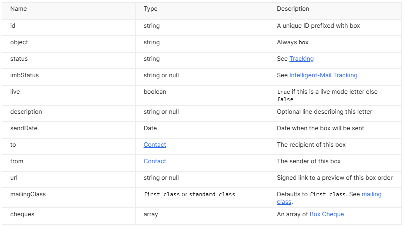Click the 'array' type in cheques row

click(151, 214)
